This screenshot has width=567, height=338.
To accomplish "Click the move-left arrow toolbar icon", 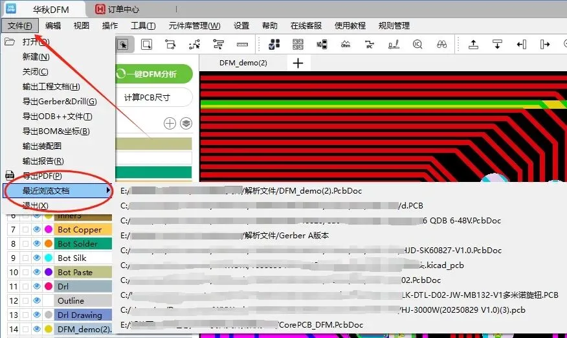I will tap(521, 44).
